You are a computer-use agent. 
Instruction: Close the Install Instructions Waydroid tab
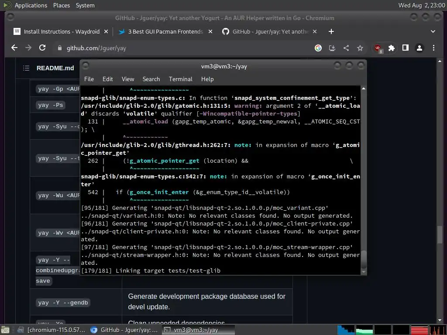(106, 31)
